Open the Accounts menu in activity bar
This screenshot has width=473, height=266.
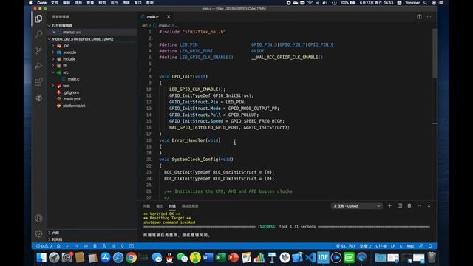(x=38, y=218)
